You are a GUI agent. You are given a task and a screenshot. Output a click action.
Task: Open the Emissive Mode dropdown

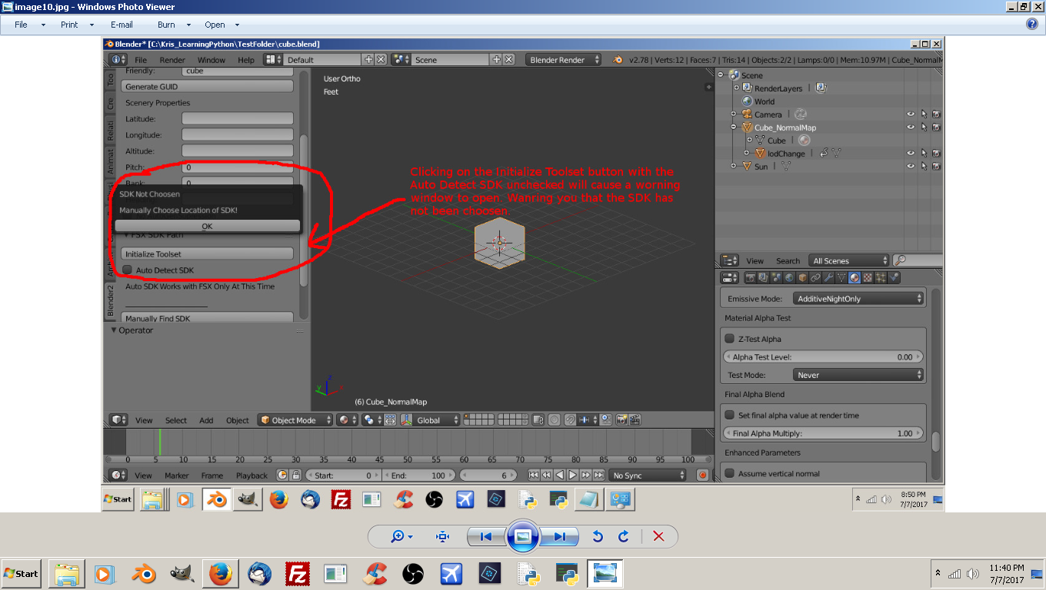tap(858, 298)
